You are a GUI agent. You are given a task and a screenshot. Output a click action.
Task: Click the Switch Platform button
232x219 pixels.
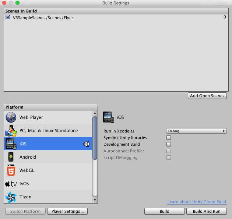25,211
